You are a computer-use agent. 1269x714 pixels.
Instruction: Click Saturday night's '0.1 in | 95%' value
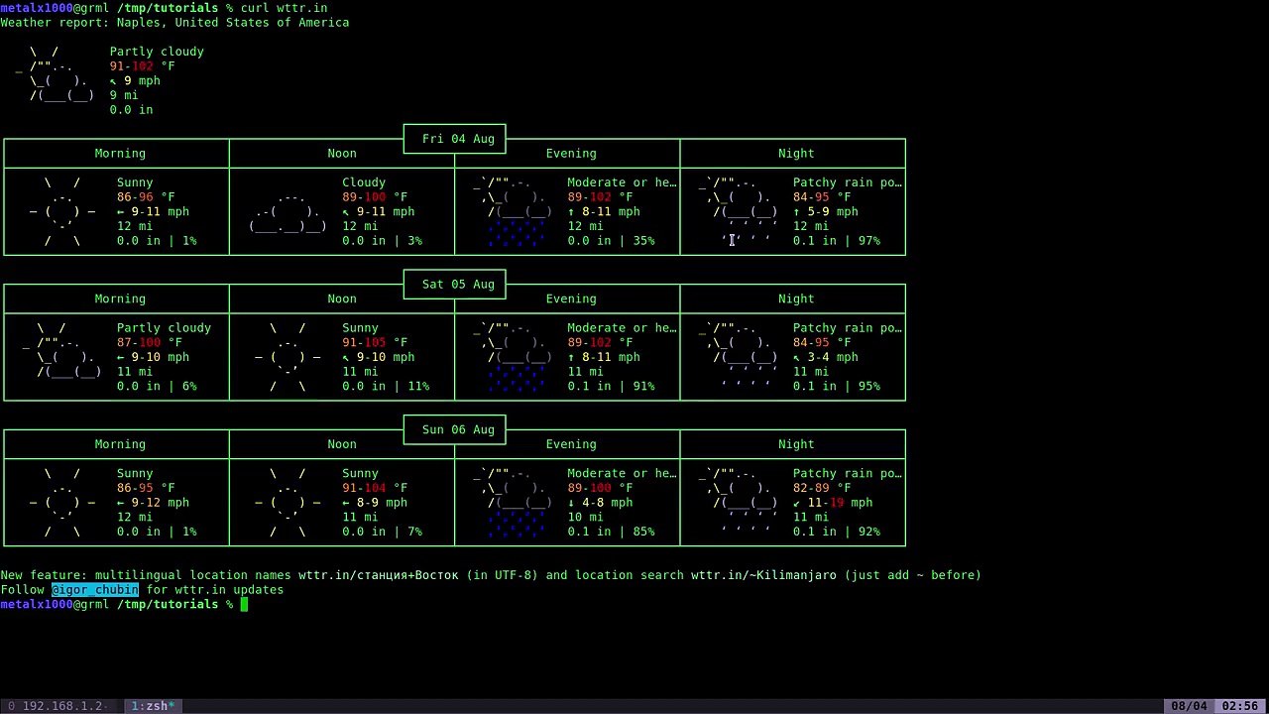tap(837, 387)
